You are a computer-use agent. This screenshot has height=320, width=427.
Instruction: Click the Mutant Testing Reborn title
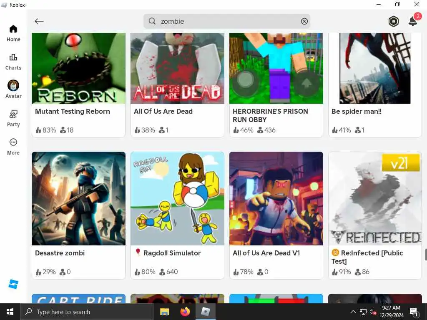[x=73, y=111]
